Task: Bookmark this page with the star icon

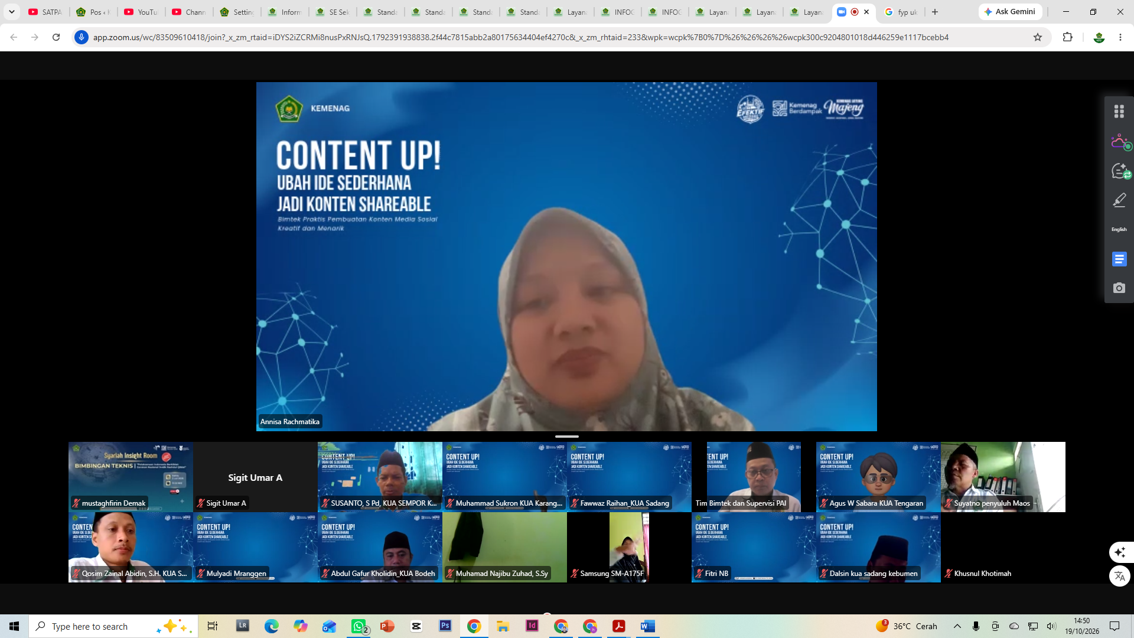Action: click(1038, 37)
